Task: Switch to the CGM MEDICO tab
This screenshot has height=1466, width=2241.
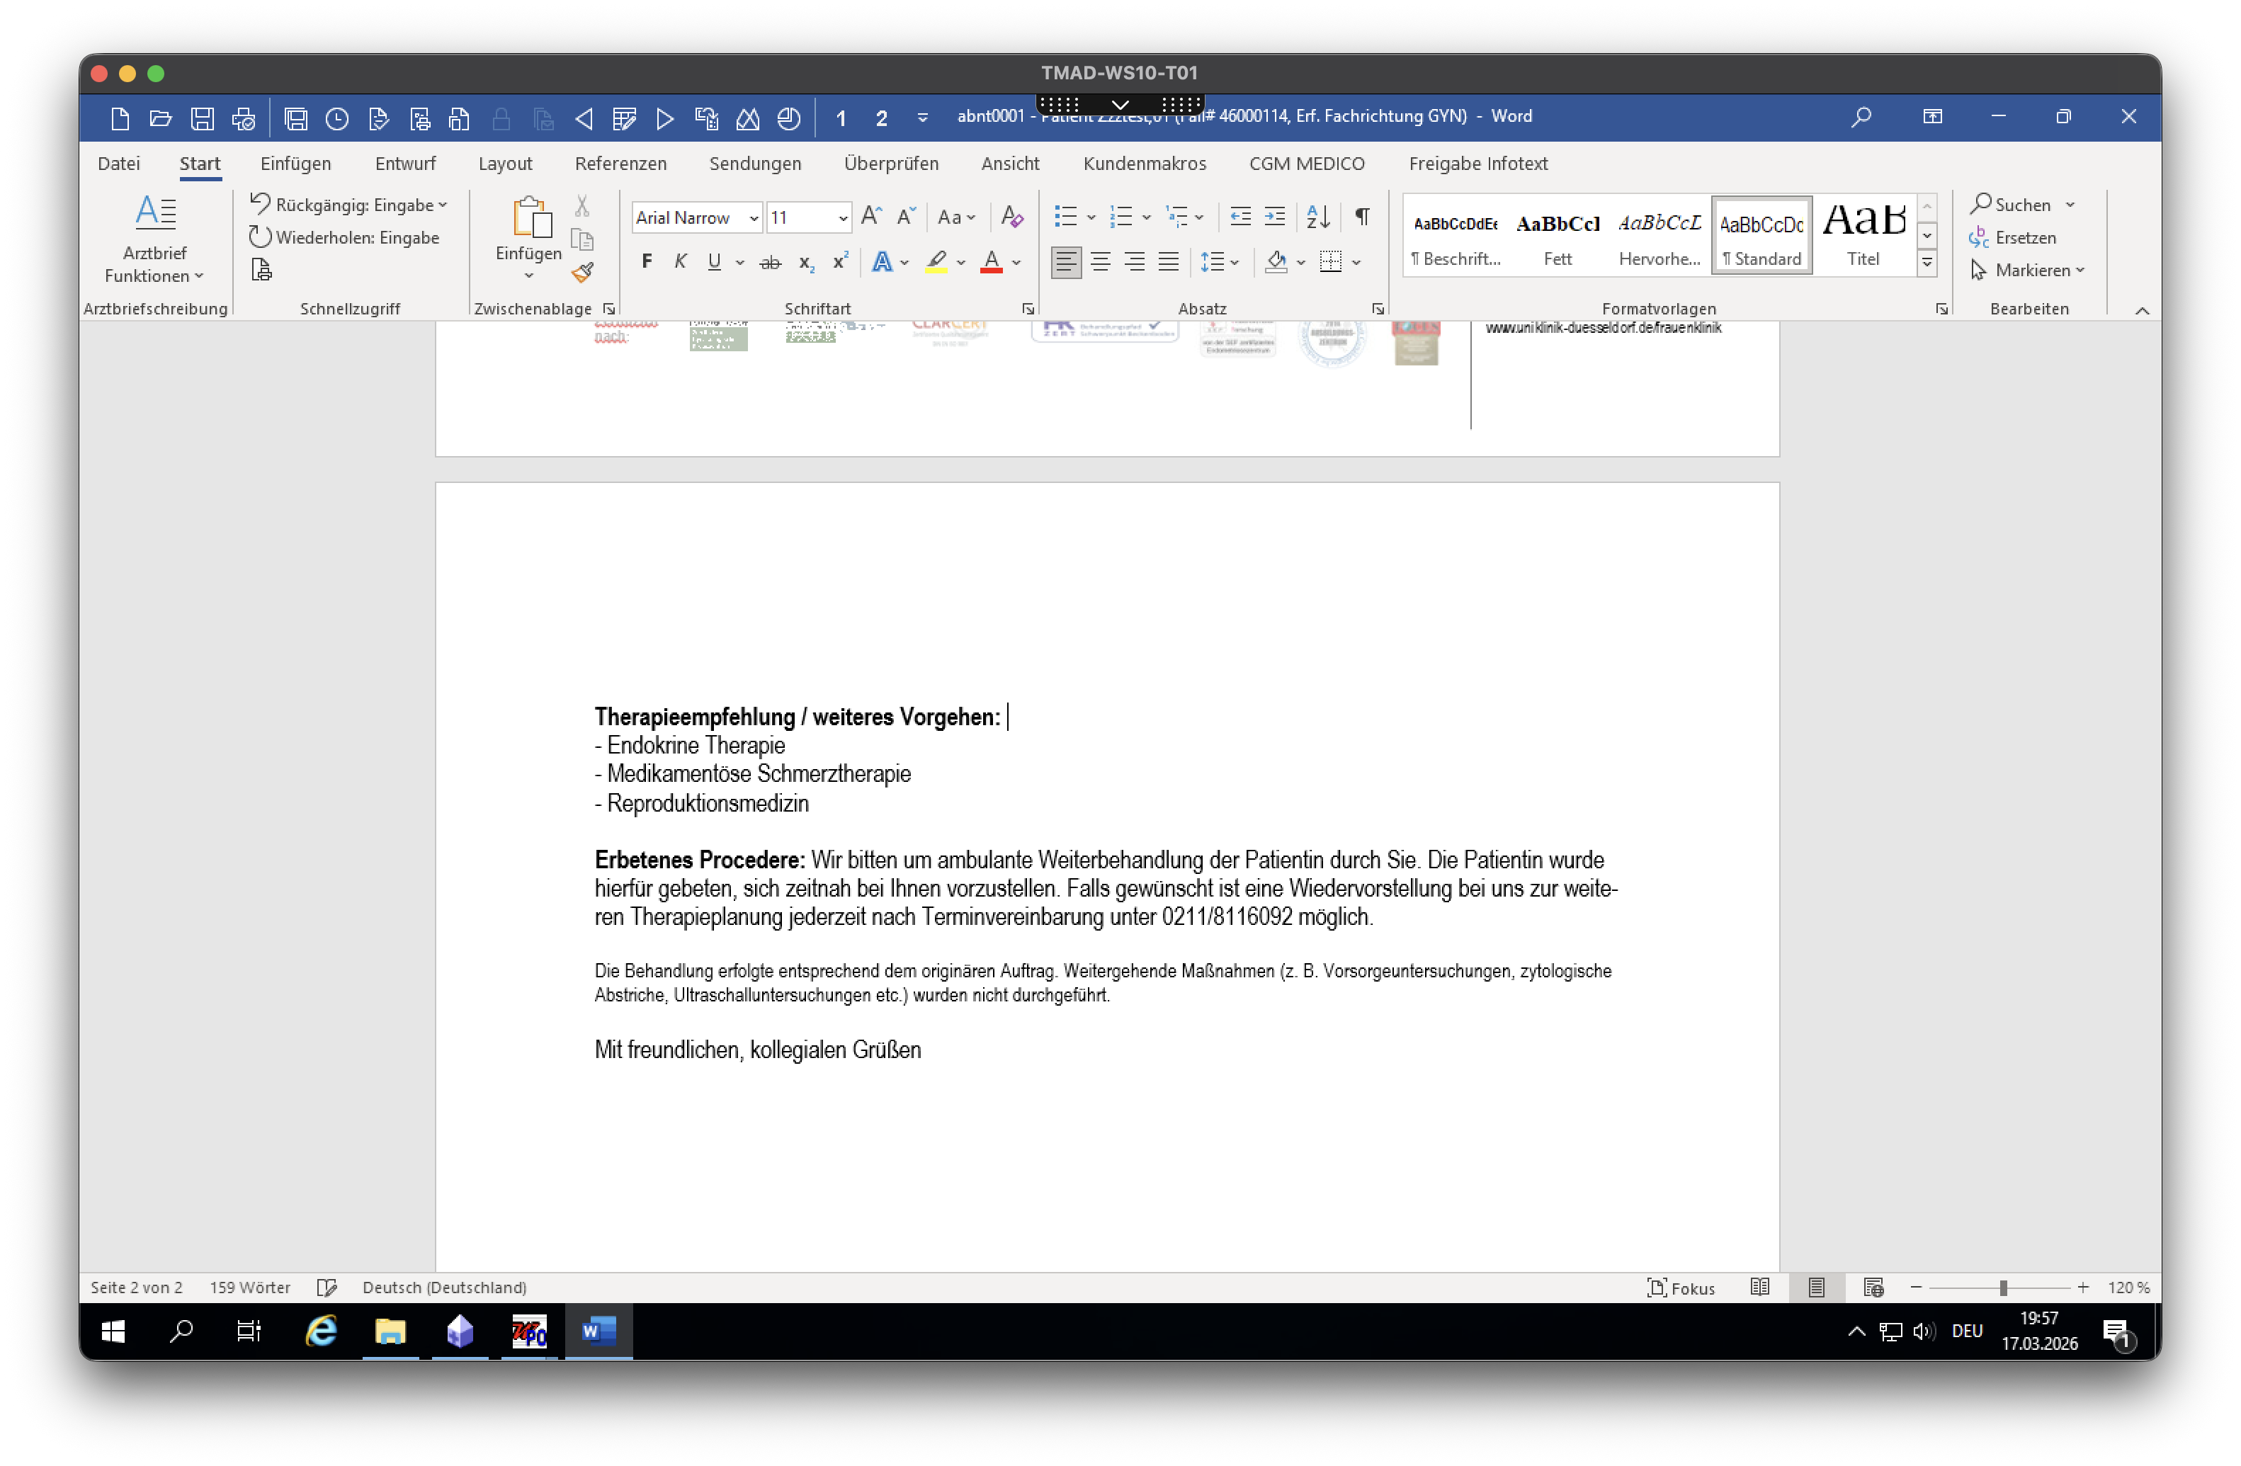Action: (x=1306, y=164)
